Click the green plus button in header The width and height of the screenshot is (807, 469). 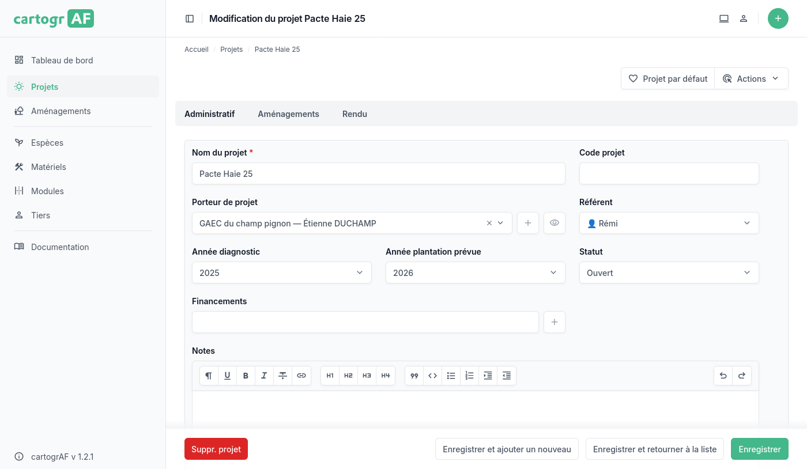(x=778, y=18)
